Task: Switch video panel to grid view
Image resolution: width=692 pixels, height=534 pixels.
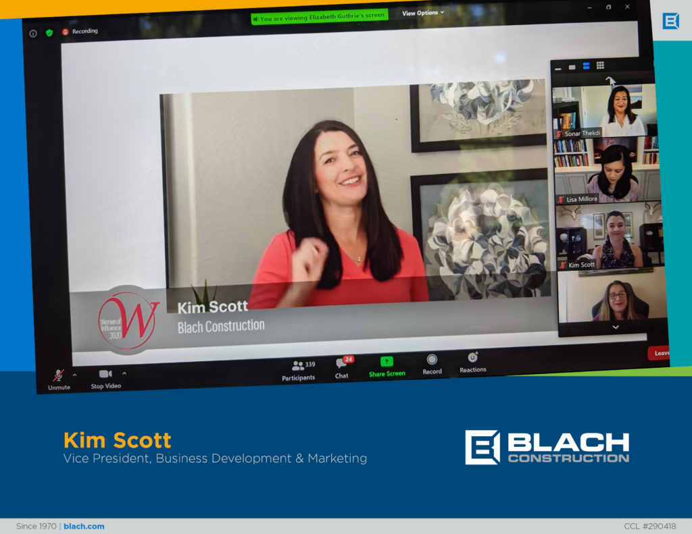Action: (x=600, y=65)
